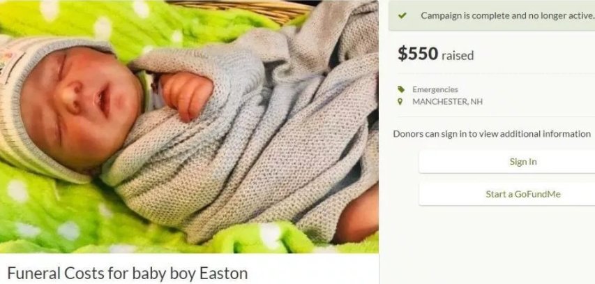Screen dimensions: 595x284
Task: Open the campaign photo of the baby
Action: [189, 126]
